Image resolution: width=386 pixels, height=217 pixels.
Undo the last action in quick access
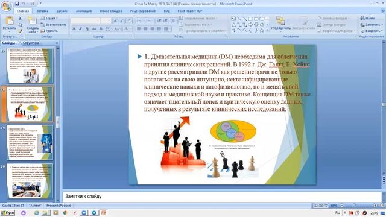pos(24,4)
